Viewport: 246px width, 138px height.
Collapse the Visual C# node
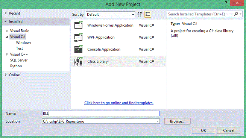[x=7, y=37]
